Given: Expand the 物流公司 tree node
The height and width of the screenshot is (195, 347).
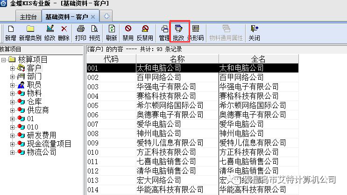Looking at the screenshot, I should point(13,152).
